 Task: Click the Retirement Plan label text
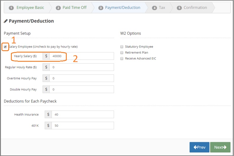(x=136, y=53)
